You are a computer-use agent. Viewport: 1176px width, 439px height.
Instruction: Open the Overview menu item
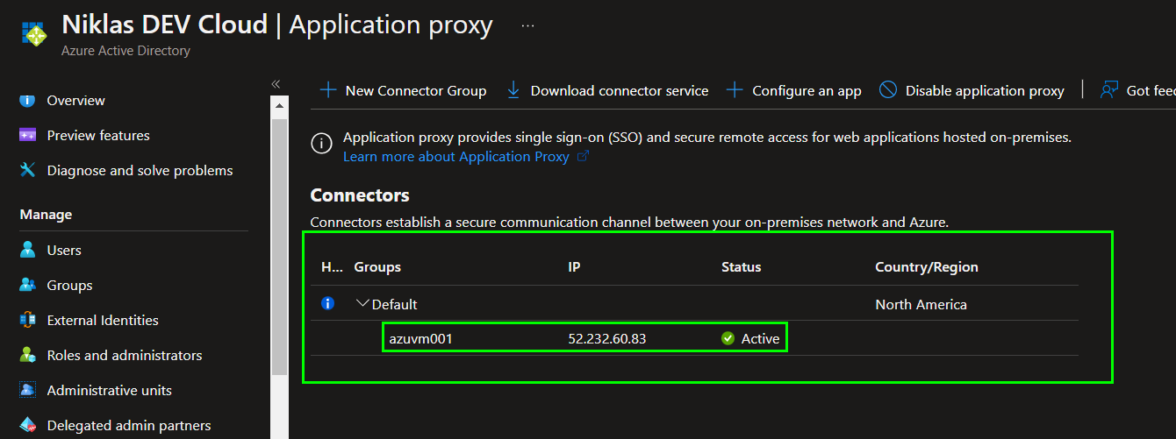coord(75,100)
